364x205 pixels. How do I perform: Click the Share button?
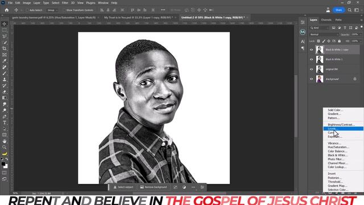339,10
